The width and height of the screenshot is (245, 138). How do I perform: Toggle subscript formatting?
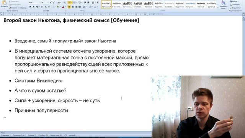click(46, 7)
